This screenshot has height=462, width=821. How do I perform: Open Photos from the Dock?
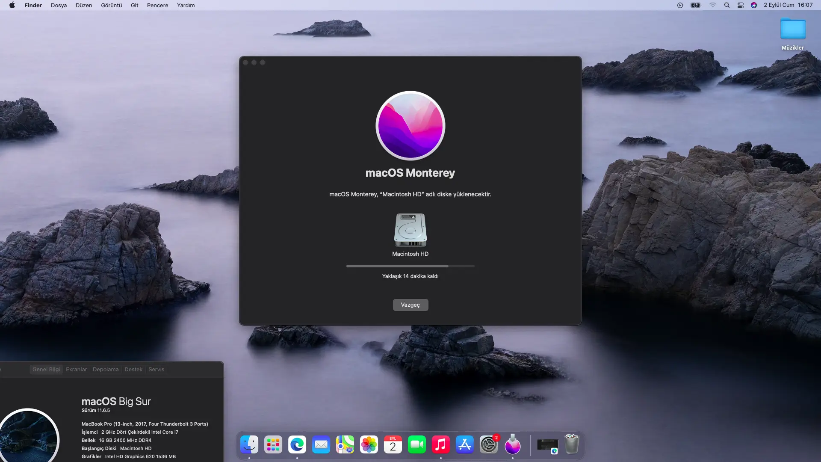369,445
